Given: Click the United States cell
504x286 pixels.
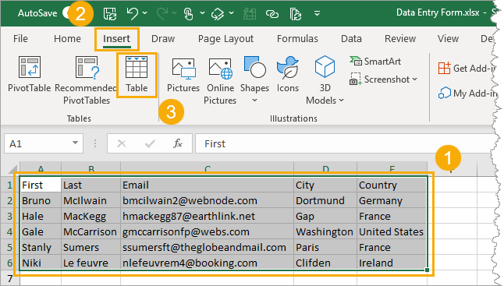Looking at the screenshot, I should (x=392, y=232).
